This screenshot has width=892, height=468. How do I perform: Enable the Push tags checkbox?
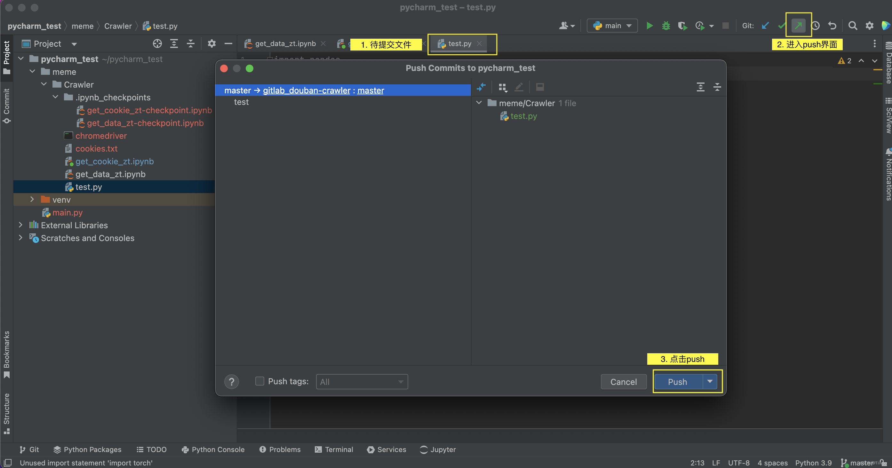tap(259, 381)
